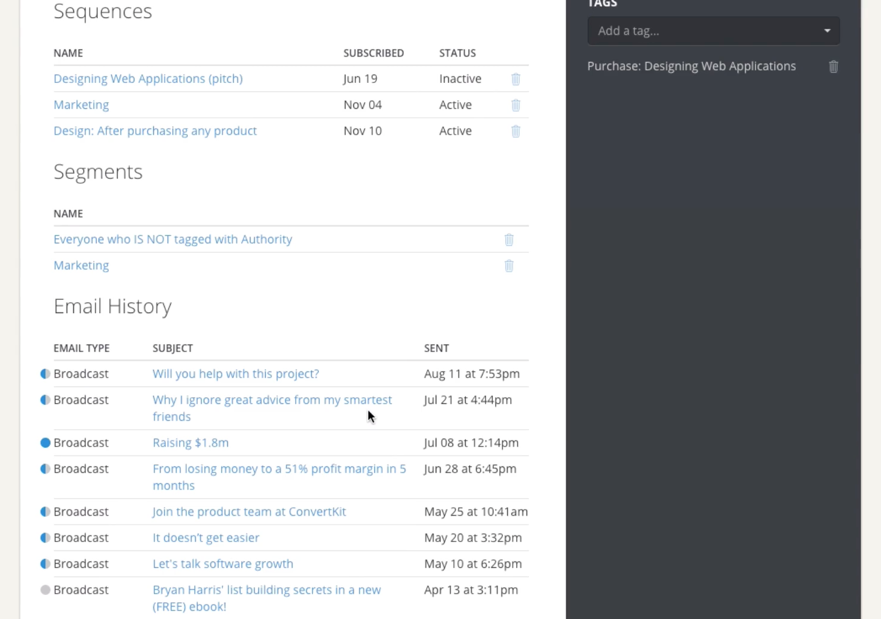Open Let's talk software growth email
881x619 pixels.
pyautogui.click(x=223, y=564)
